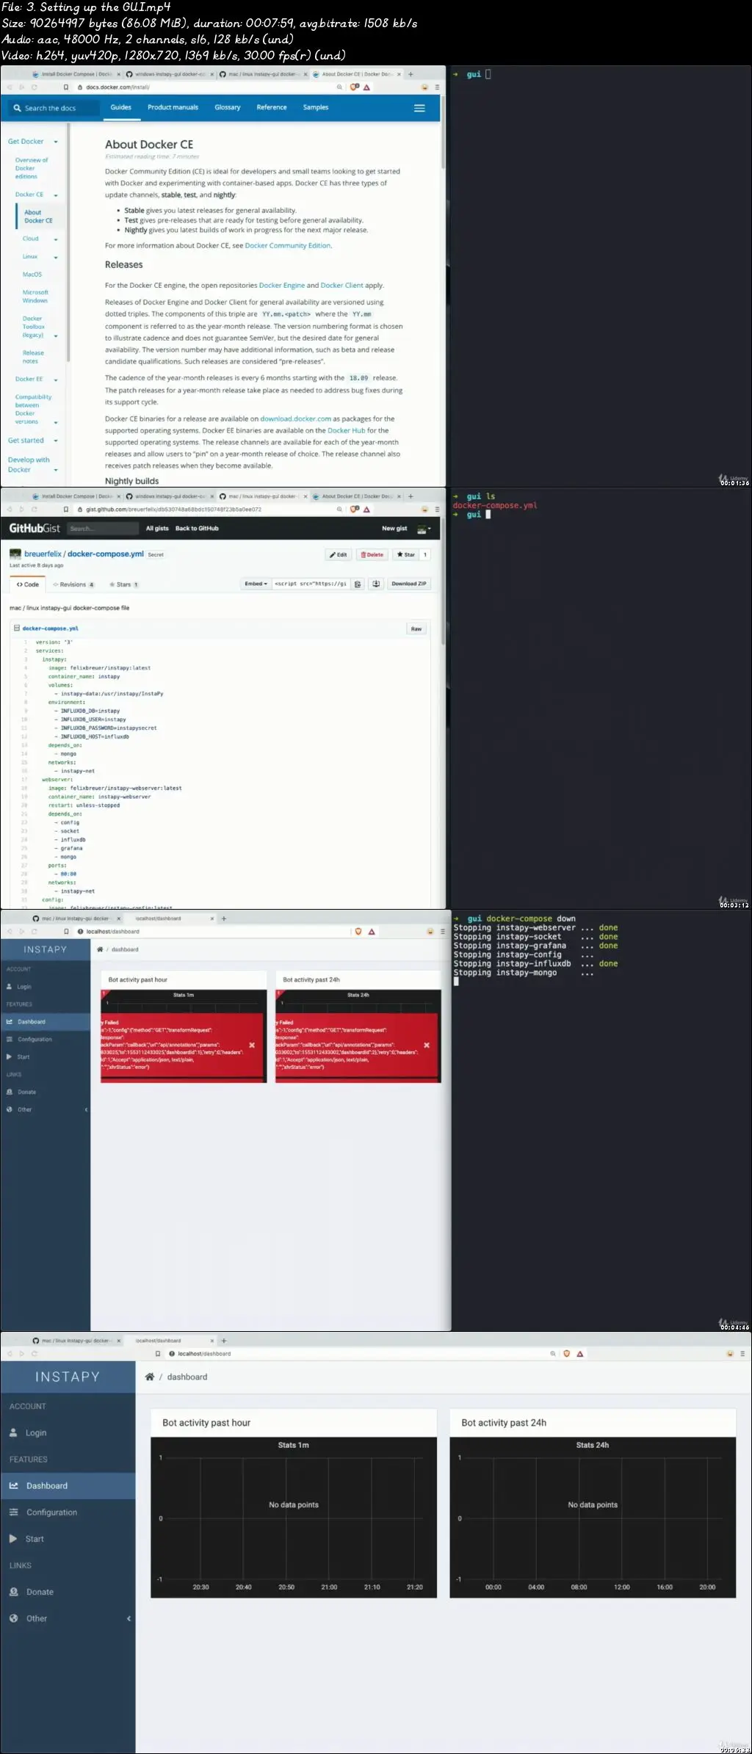Click the zoom magnifier in gist.github.com address bar
752x1754 pixels.
(339, 509)
